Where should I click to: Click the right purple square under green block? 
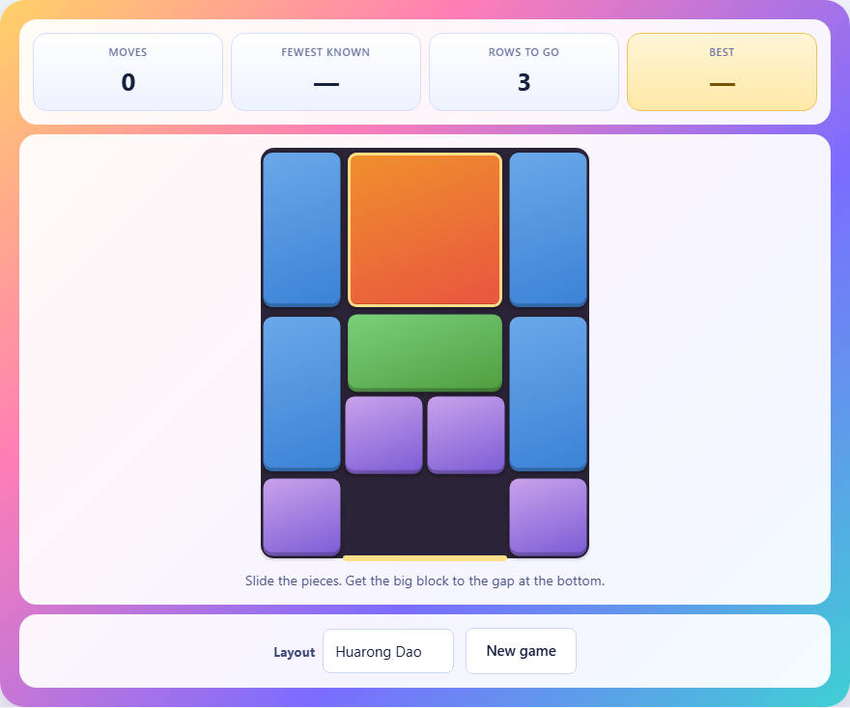pos(467,436)
